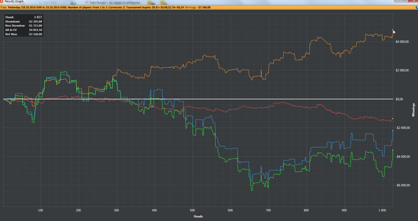Click the red line's end-point marker
418x221 pixels.
pyautogui.click(x=393, y=119)
